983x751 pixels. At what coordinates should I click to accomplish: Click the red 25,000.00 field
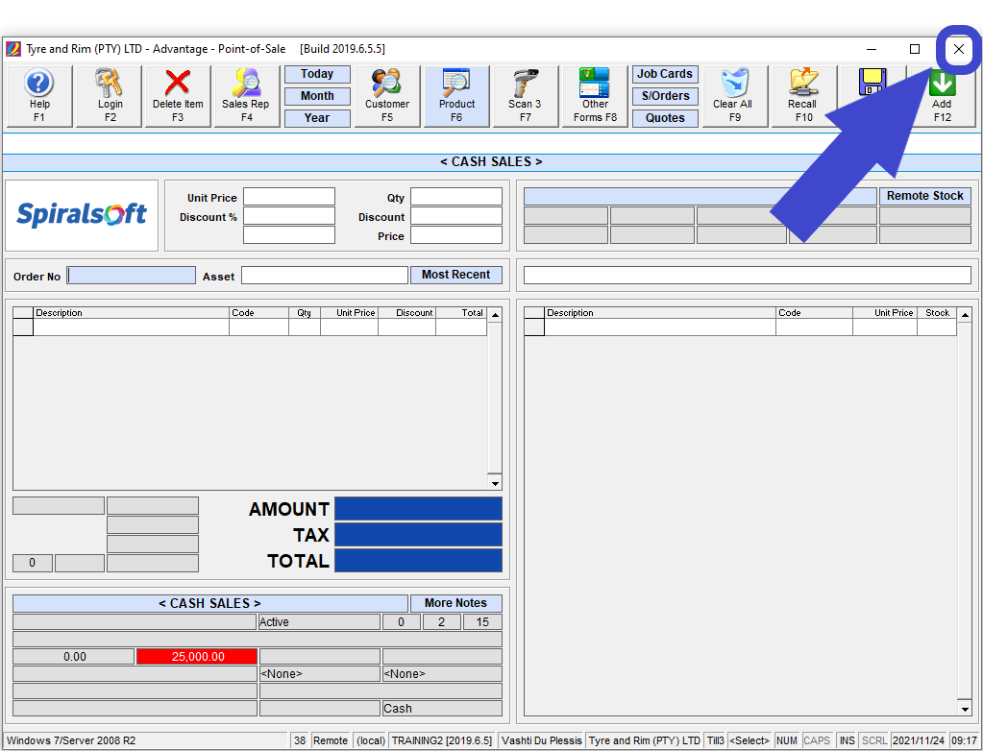197,657
